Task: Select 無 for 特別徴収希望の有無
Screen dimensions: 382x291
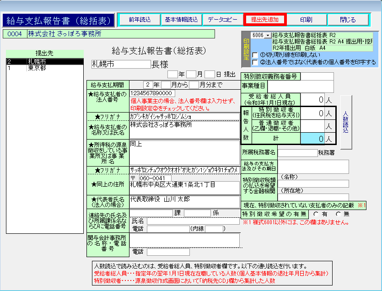Action: (x=338, y=214)
